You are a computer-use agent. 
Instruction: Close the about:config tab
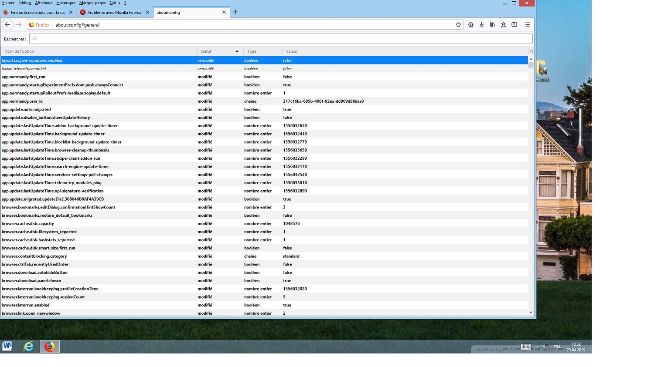(x=224, y=12)
